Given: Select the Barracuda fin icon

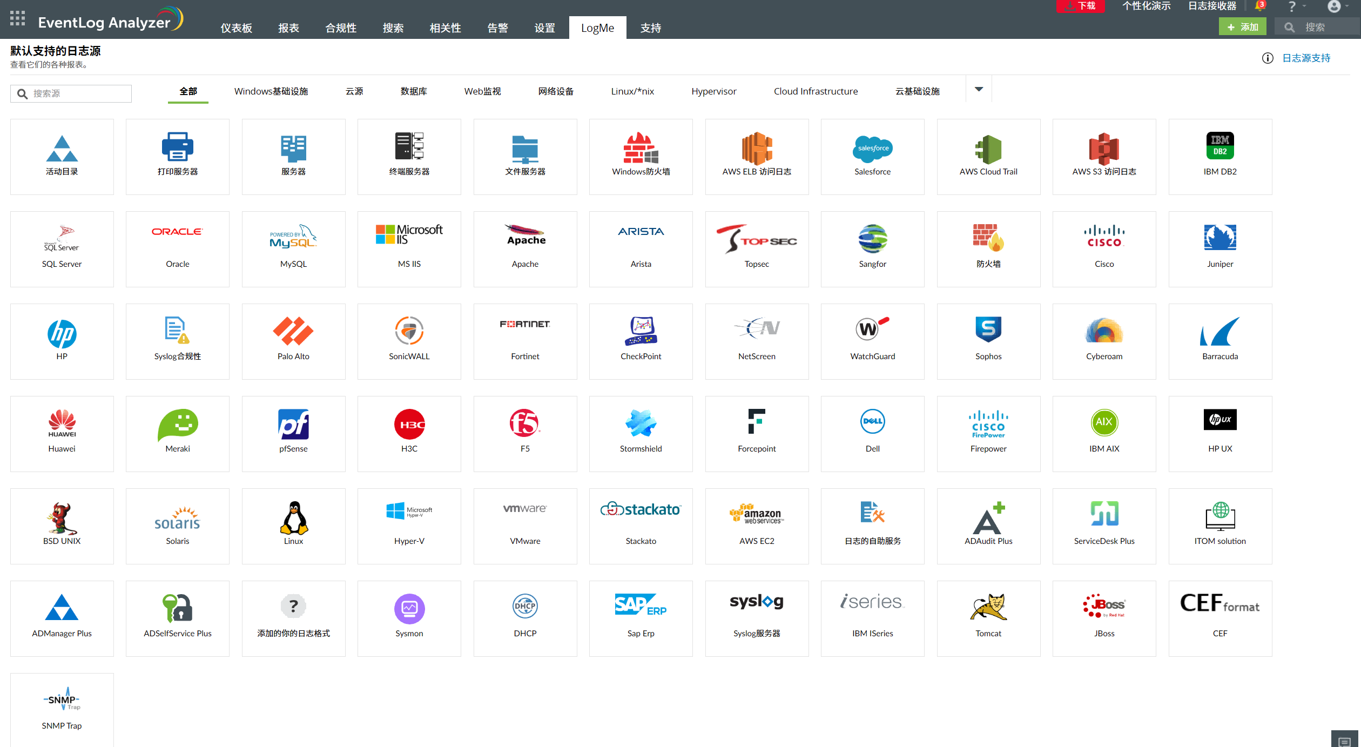Looking at the screenshot, I should [1219, 331].
